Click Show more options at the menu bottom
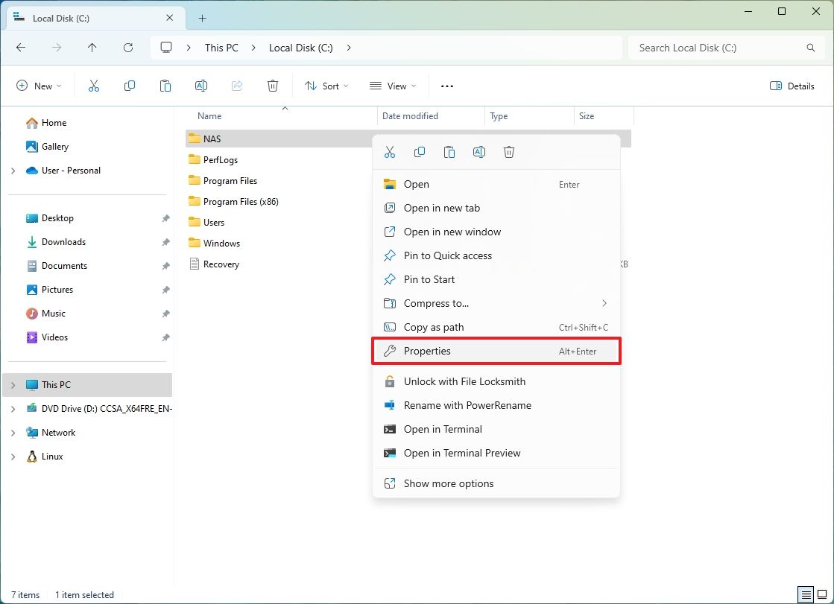This screenshot has width=834, height=604. pos(448,483)
